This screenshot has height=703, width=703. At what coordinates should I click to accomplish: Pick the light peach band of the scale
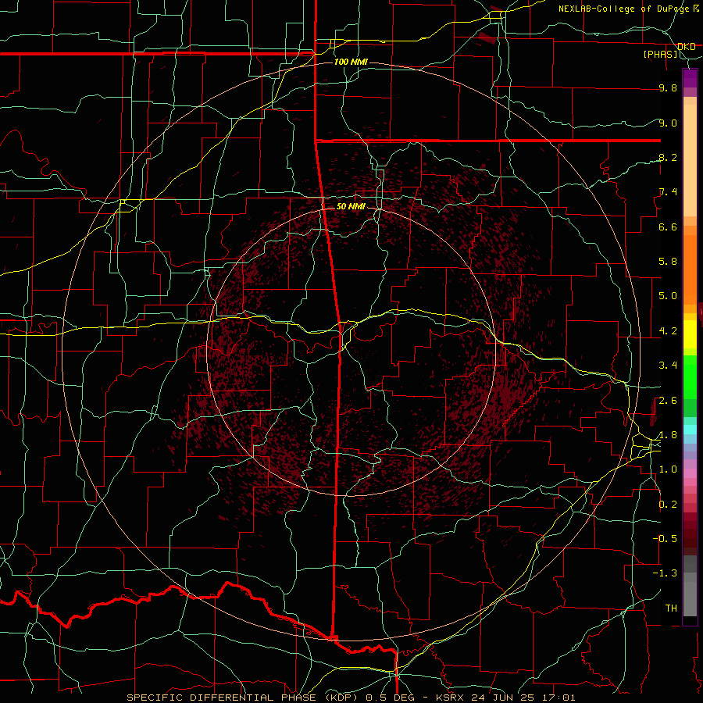click(x=690, y=160)
